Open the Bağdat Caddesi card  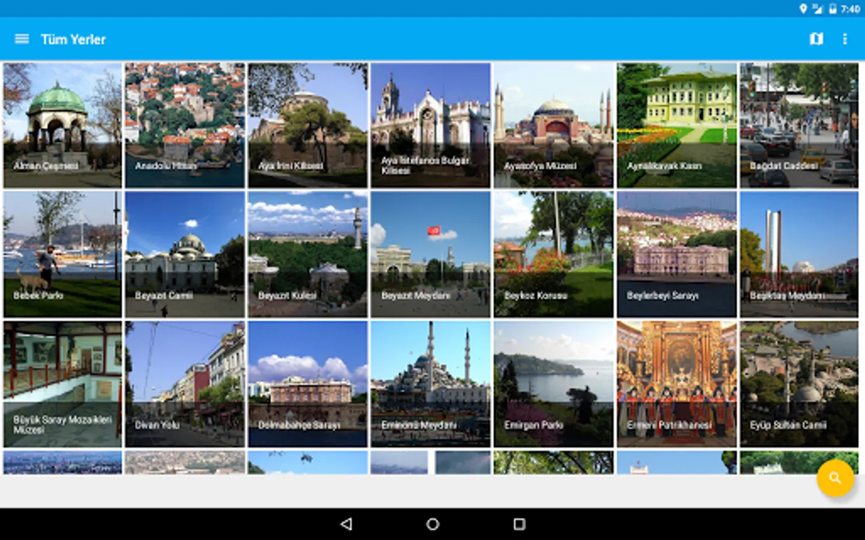pos(799,125)
